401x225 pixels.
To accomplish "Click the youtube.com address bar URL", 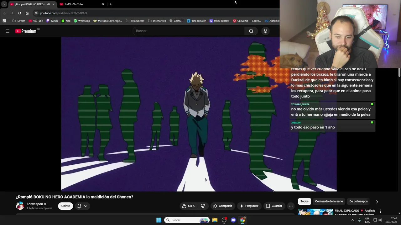I will coord(64,13).
